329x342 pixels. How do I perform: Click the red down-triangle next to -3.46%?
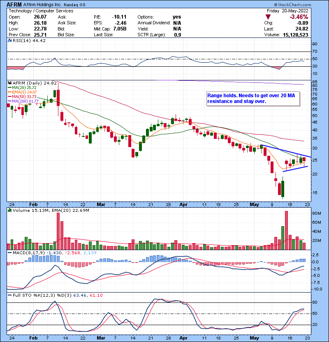point(268,17)
